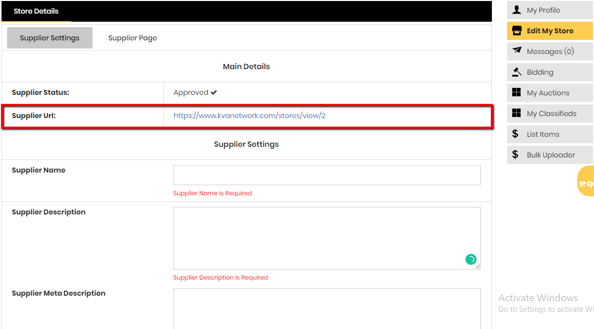This screenshot has height=329, width=594.
Task: Click the My Classifieds grid icon
Action: pos(516,113)
